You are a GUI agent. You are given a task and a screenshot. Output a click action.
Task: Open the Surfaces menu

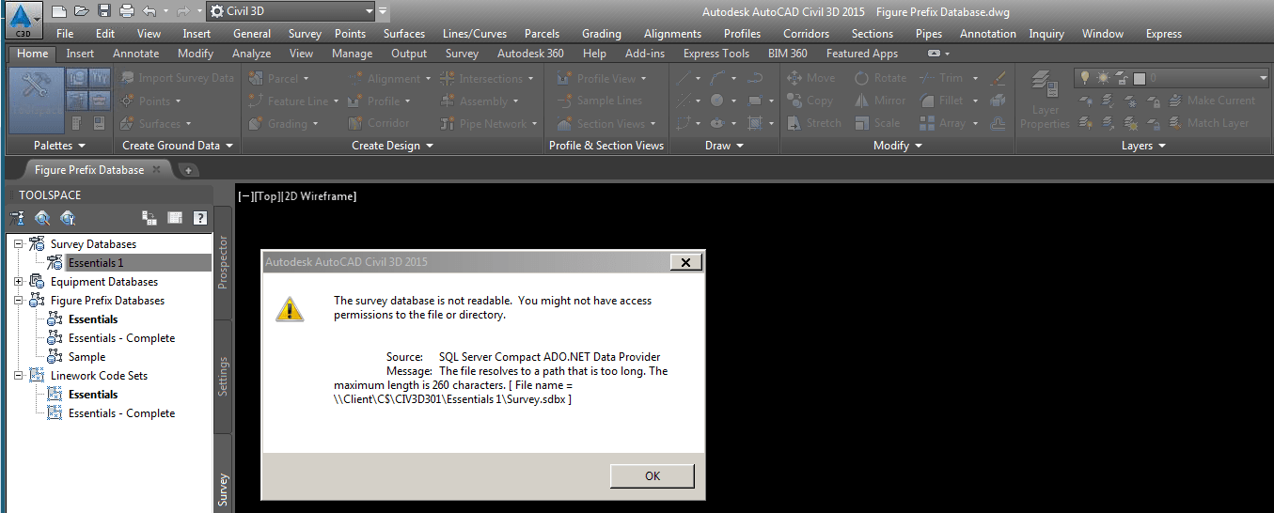pos(404,34)
